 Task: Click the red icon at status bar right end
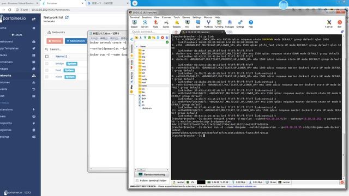(x=342, y=182)
